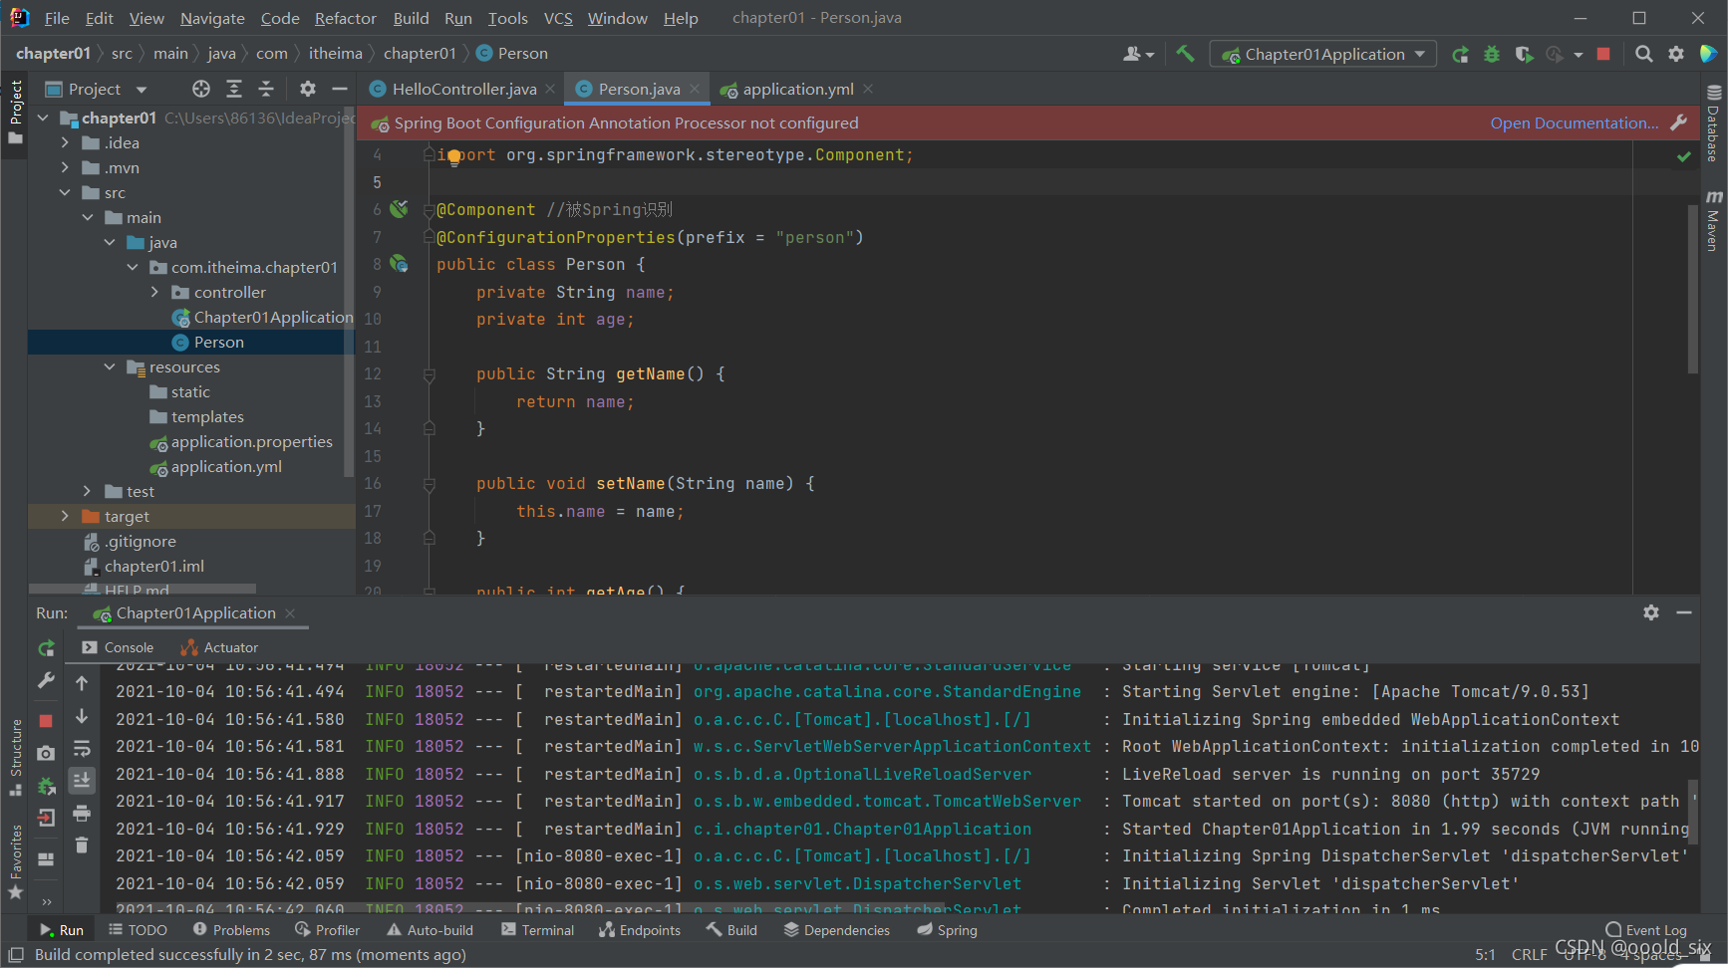This screenshot has height=968, width=1728.
Task: Switch to application.yml editor tab
Action: tap(798, 89)
